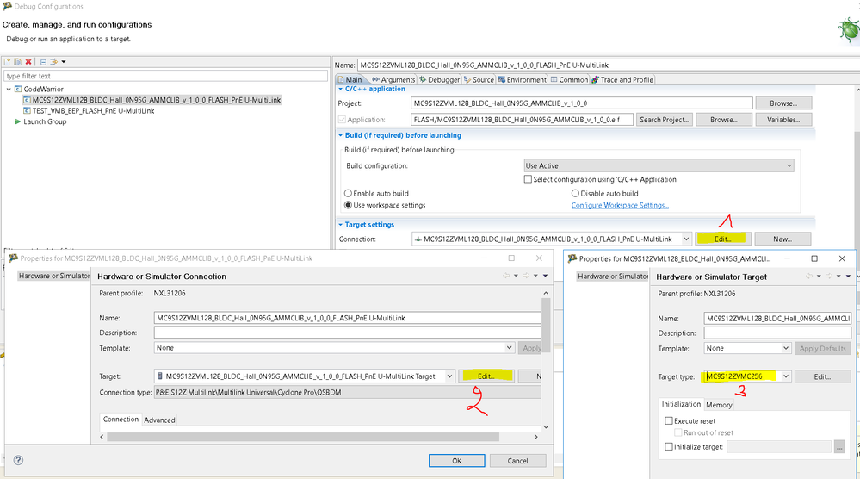Select Enable auto build radio button
This screenshot has width=860, height=479.
(348, 194)
